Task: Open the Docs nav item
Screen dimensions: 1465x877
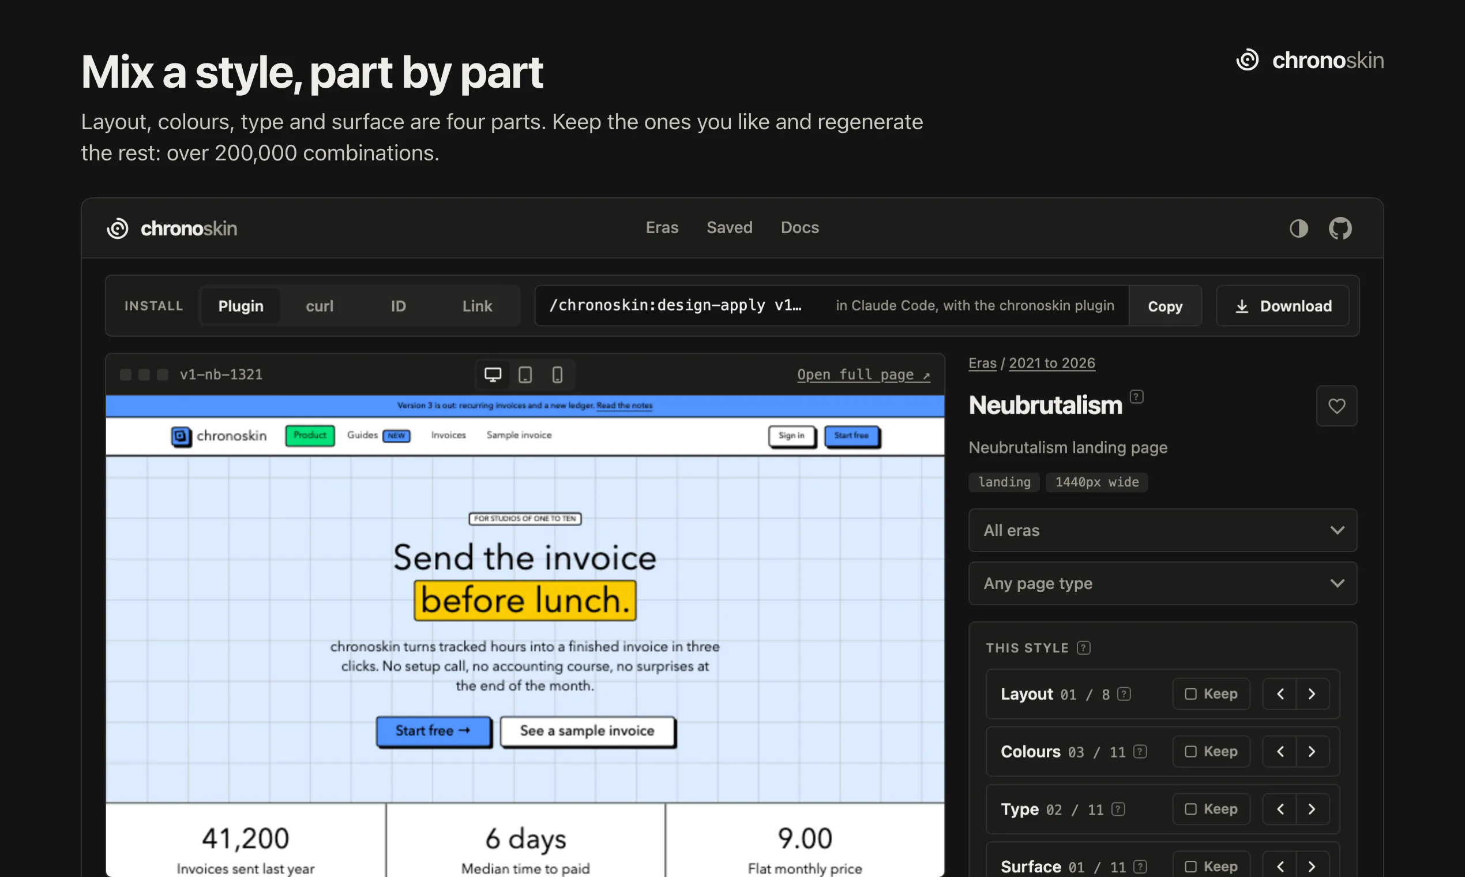Action: point(800,227)
